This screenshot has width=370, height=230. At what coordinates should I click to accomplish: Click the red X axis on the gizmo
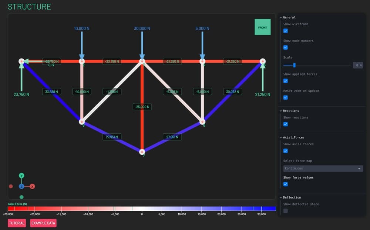click(32, 186)
